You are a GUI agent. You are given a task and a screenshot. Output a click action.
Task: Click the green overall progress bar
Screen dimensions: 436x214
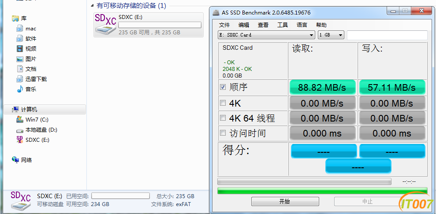coord(322,191)
